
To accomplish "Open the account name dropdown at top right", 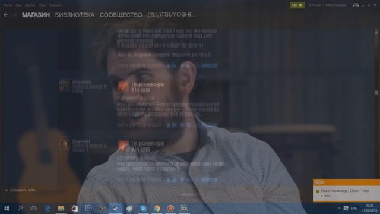I will point(335,5).
